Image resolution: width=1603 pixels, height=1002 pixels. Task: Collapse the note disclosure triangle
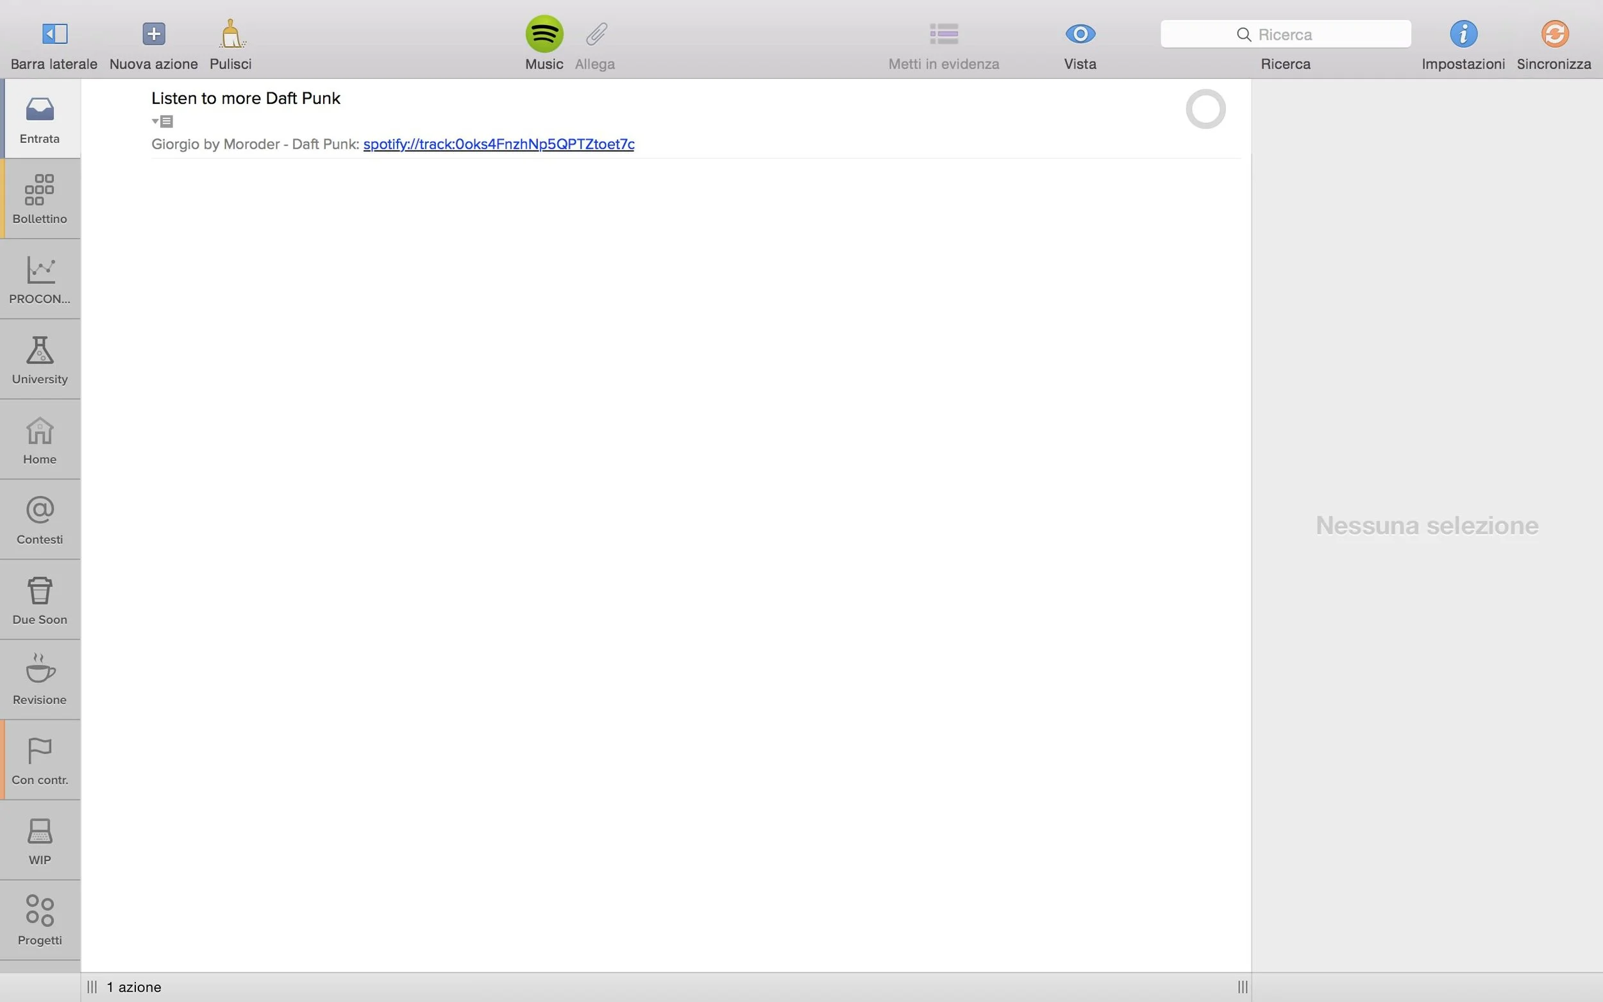(x=155, y=121)
